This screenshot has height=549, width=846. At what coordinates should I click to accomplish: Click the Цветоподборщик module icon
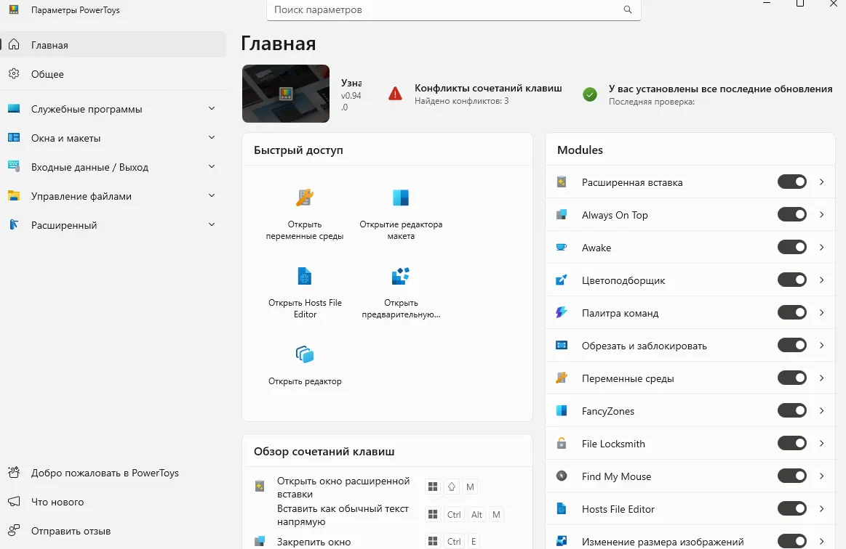pos(562,280)
